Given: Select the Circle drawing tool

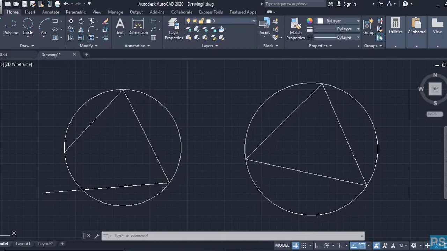Looking at the screenshot, I should click(28, 27).
